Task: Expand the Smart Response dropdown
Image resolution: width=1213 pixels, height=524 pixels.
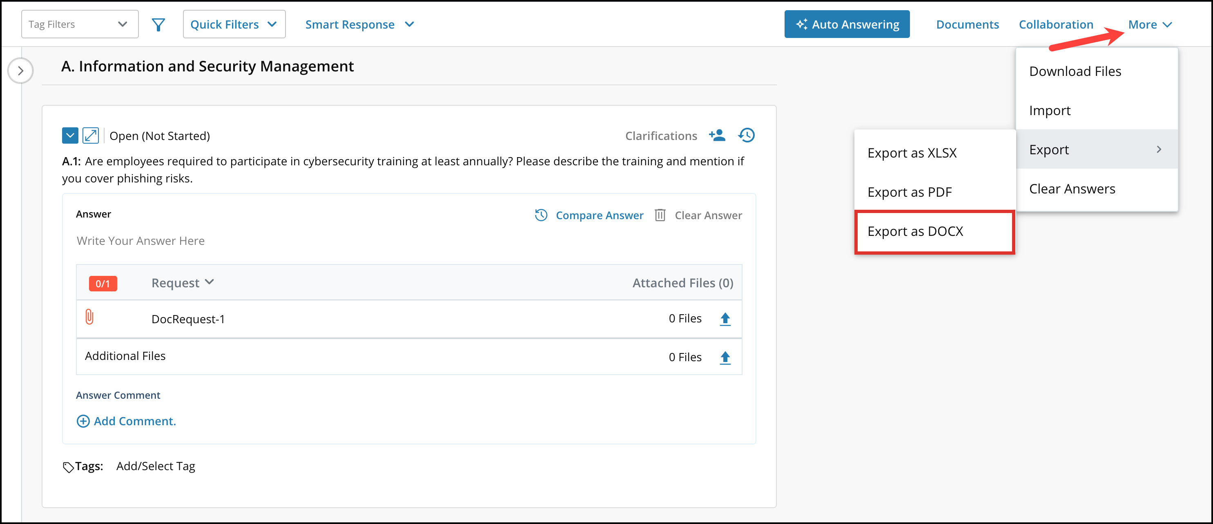Action: coord(359,24)
